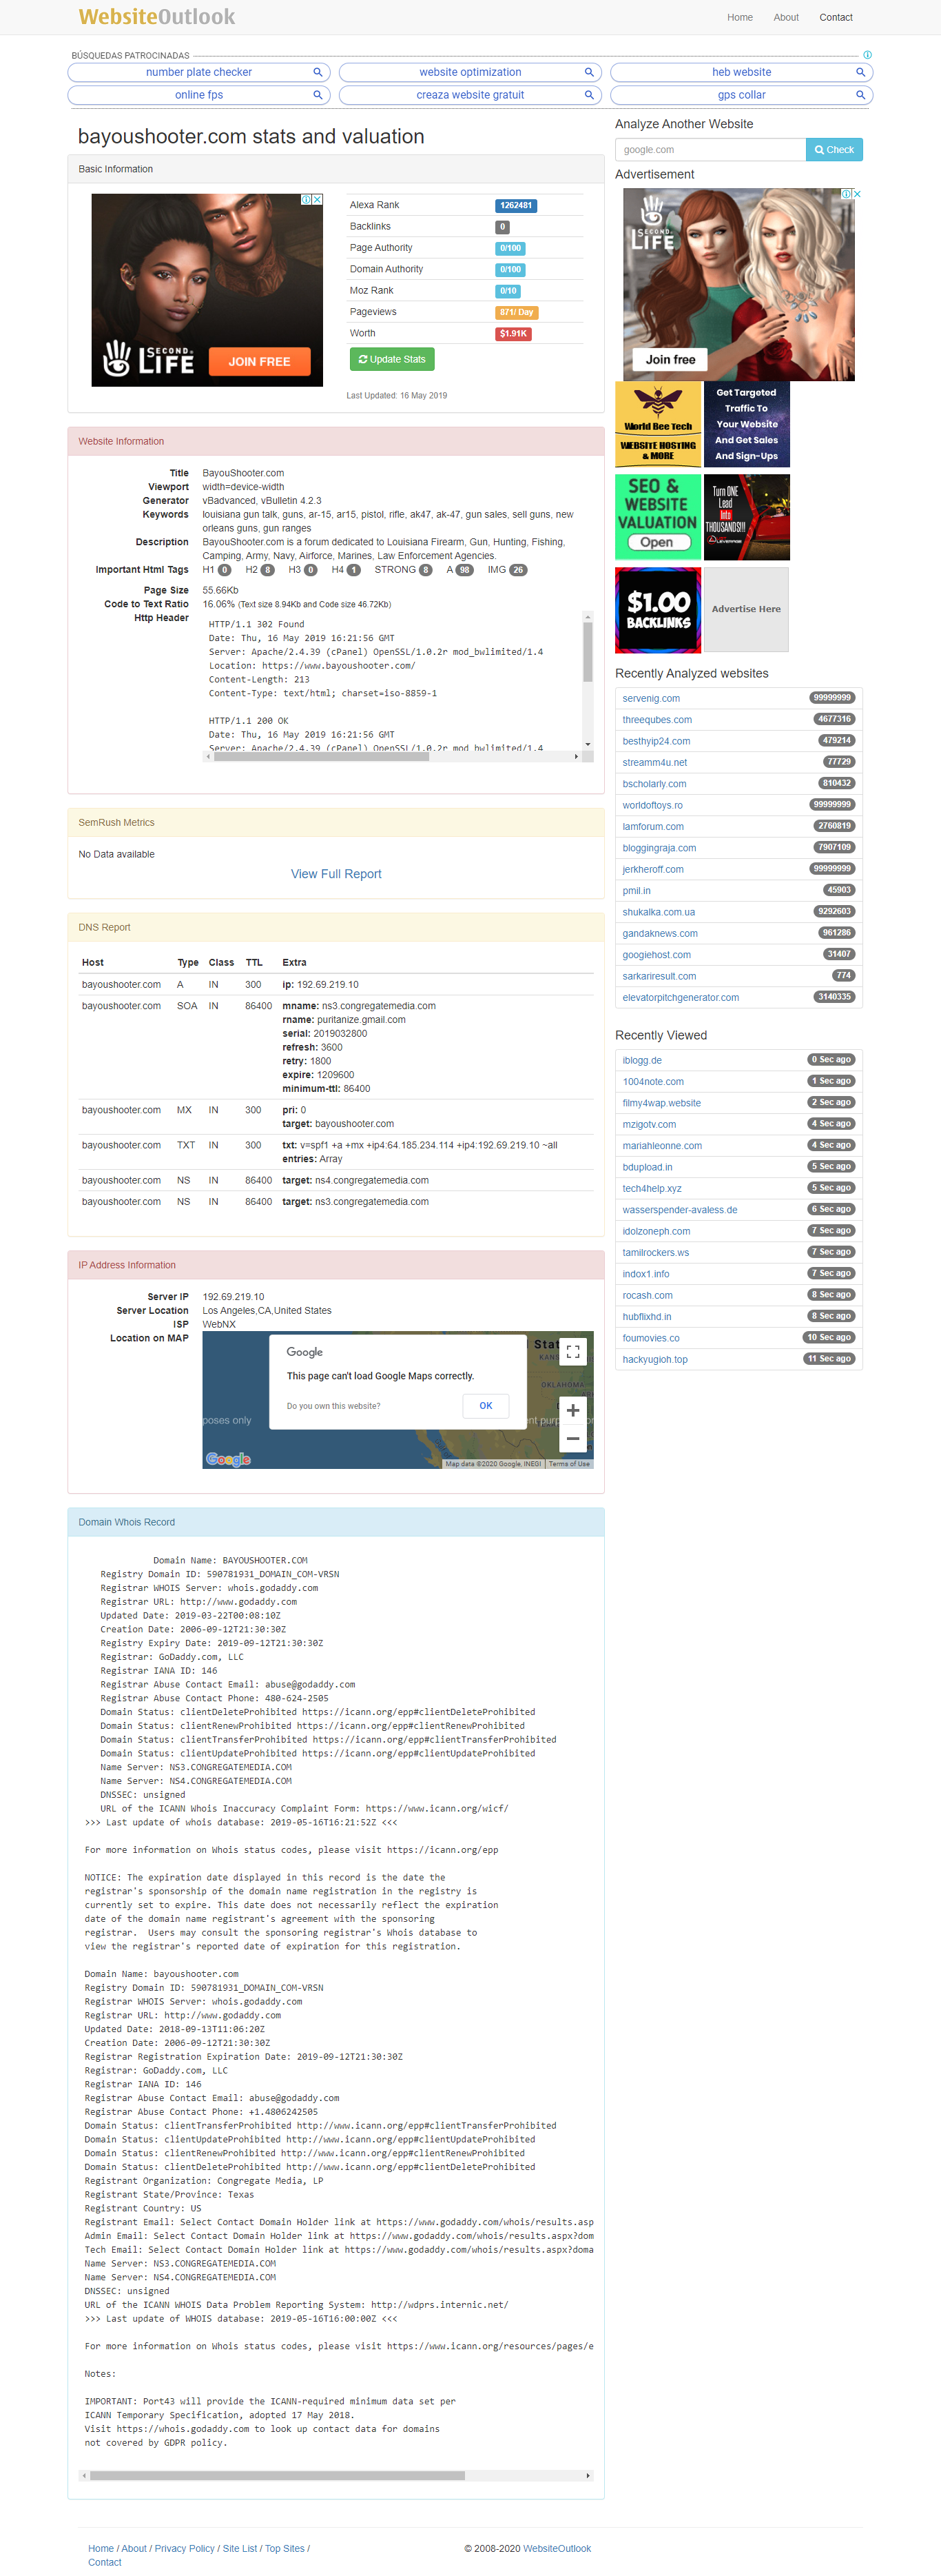941x2576 pixels.
Task: Click the H2 tag count badge
Action: tap(268, 571)
